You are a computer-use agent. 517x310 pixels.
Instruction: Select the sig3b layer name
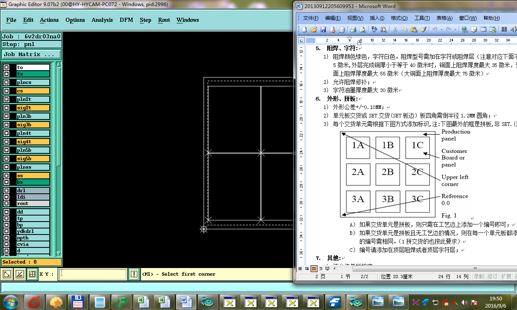33,125
